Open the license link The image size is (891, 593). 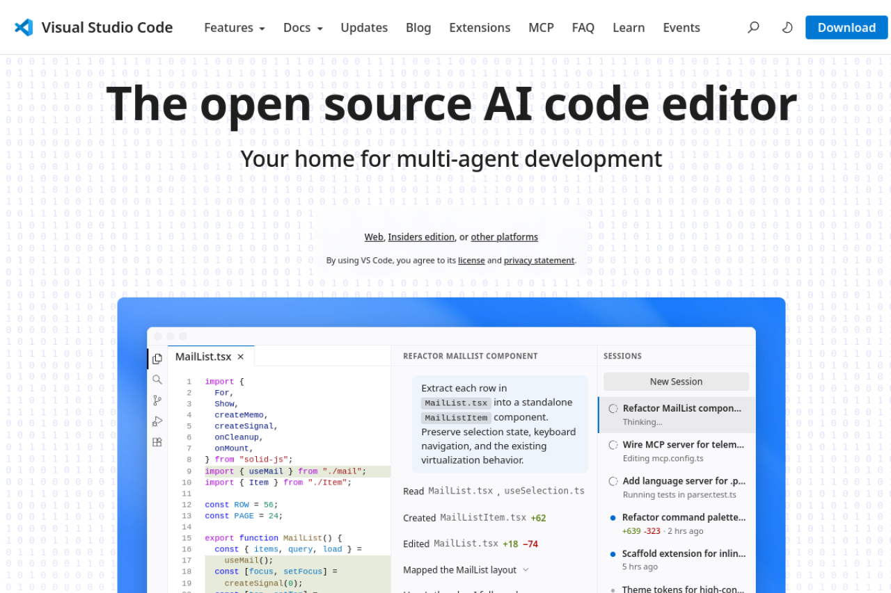pyautogui.click(x=471, y=261)
